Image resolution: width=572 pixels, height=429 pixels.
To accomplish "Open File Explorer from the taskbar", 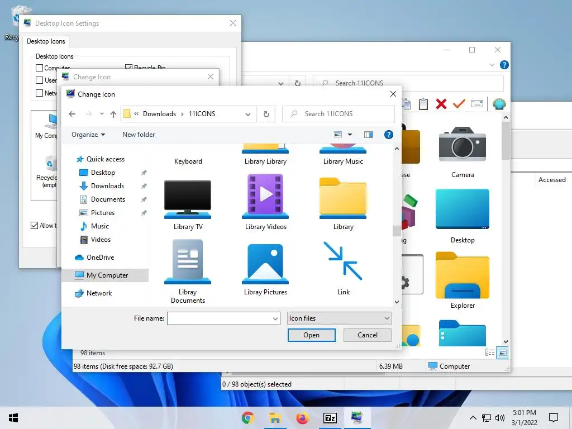I will point(275,418).
